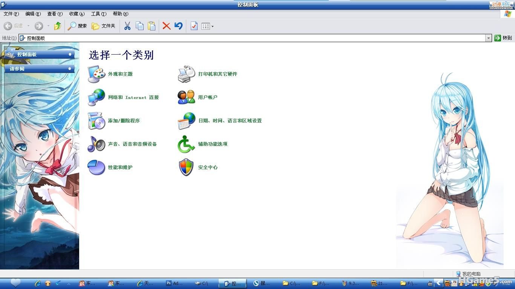Screen dimensions: 515x289
Task: Click the 外观和主题 palette icon
Action: click(x=97, y=74)
